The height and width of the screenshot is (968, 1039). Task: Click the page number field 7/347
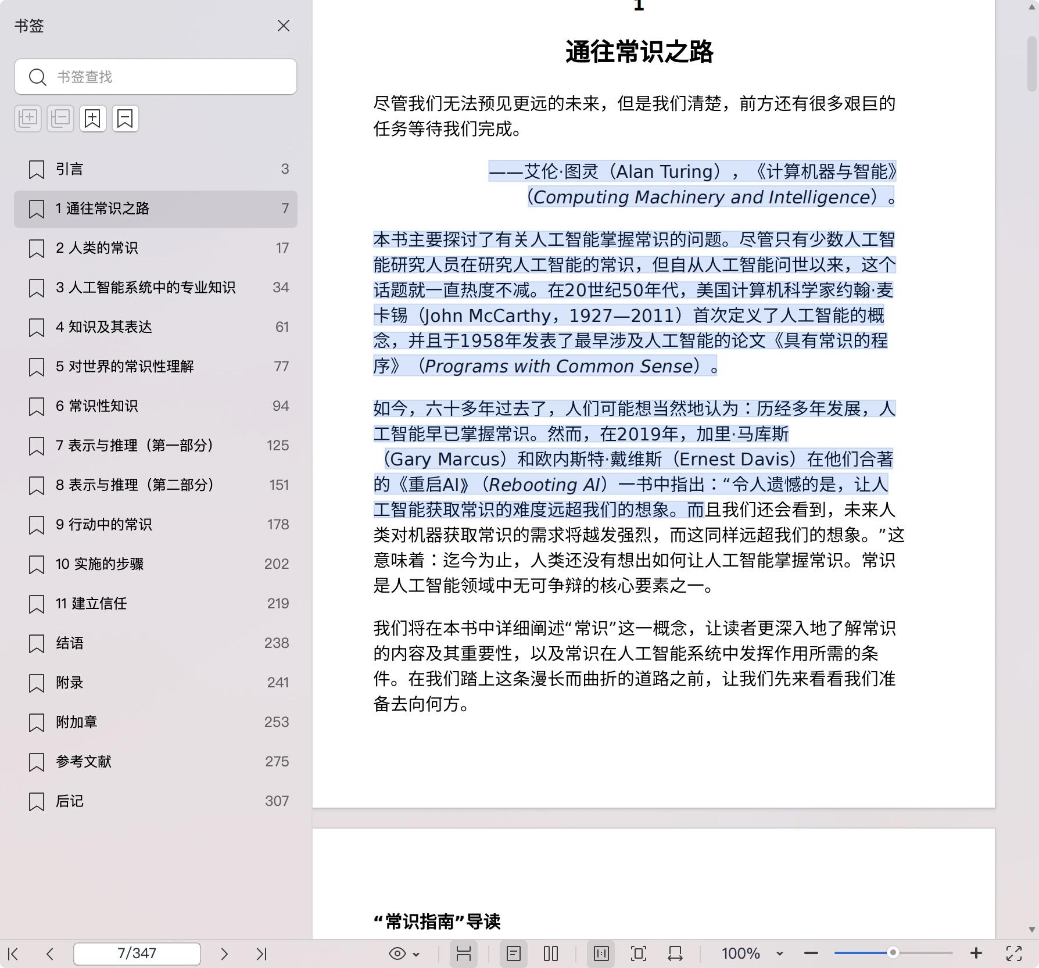point(137,953)
